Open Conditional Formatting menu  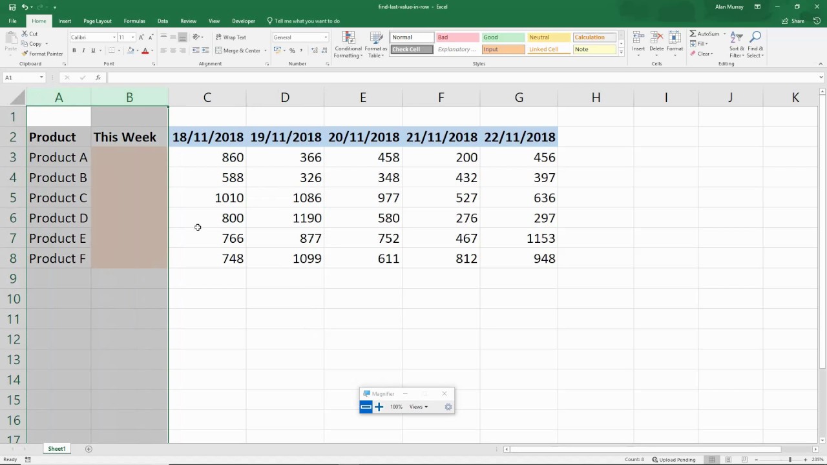coord(348,45)
